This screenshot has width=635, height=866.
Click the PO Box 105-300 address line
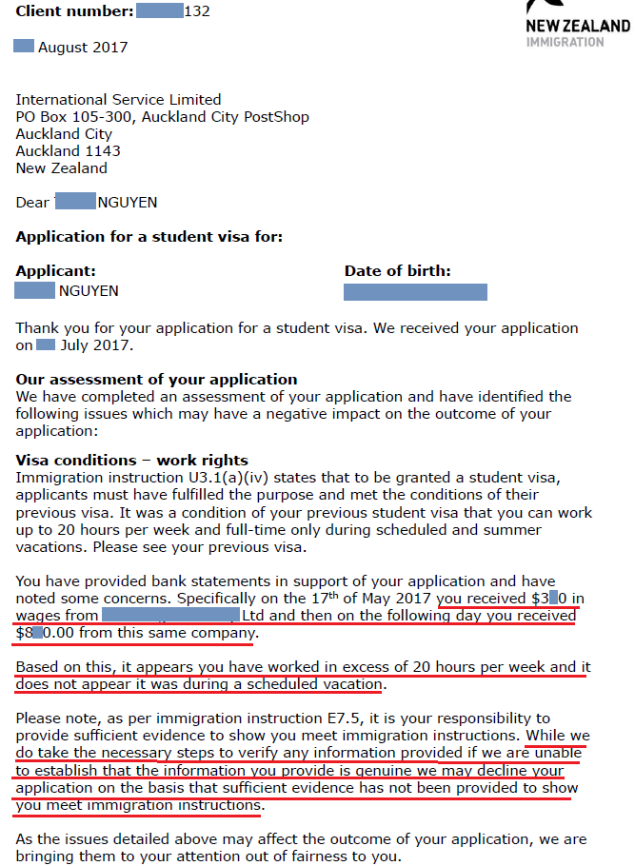tap(163, 117)
